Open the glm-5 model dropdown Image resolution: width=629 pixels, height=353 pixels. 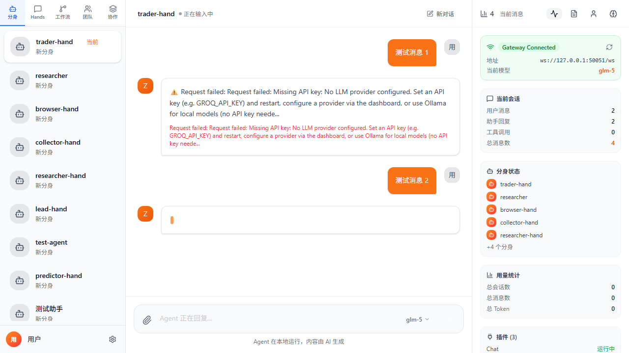417,319
